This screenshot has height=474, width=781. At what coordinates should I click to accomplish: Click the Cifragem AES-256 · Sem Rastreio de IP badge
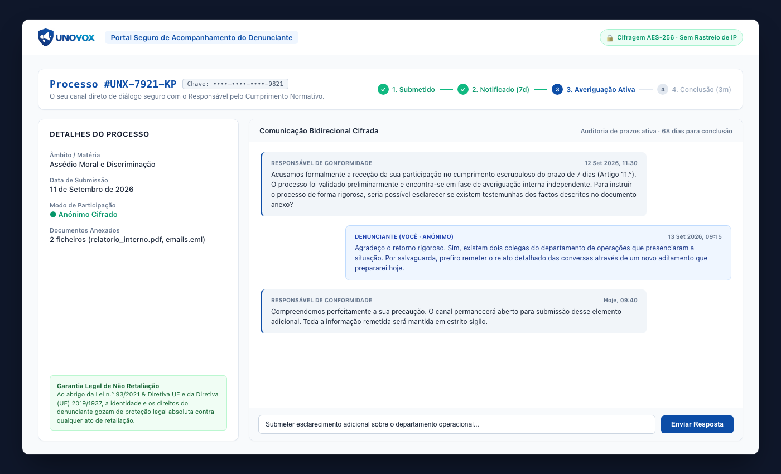[671, 38]
